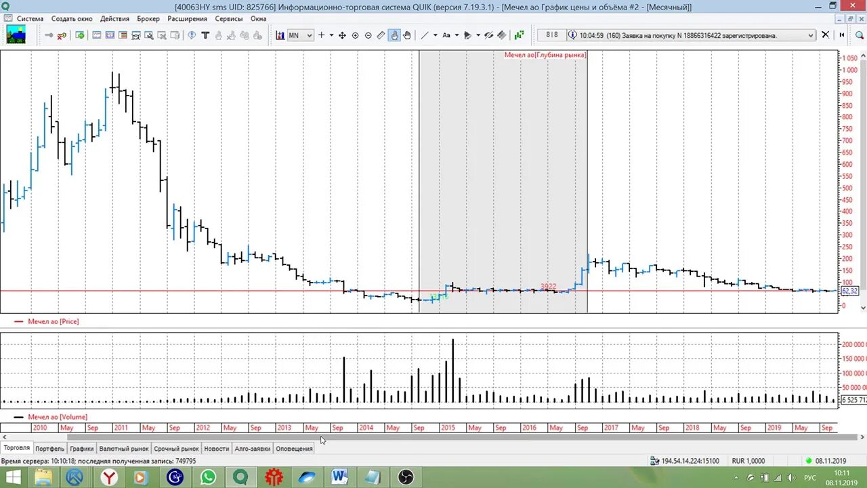
Task: Click the connect key icon in the toolbar
Action: (49, 35)
